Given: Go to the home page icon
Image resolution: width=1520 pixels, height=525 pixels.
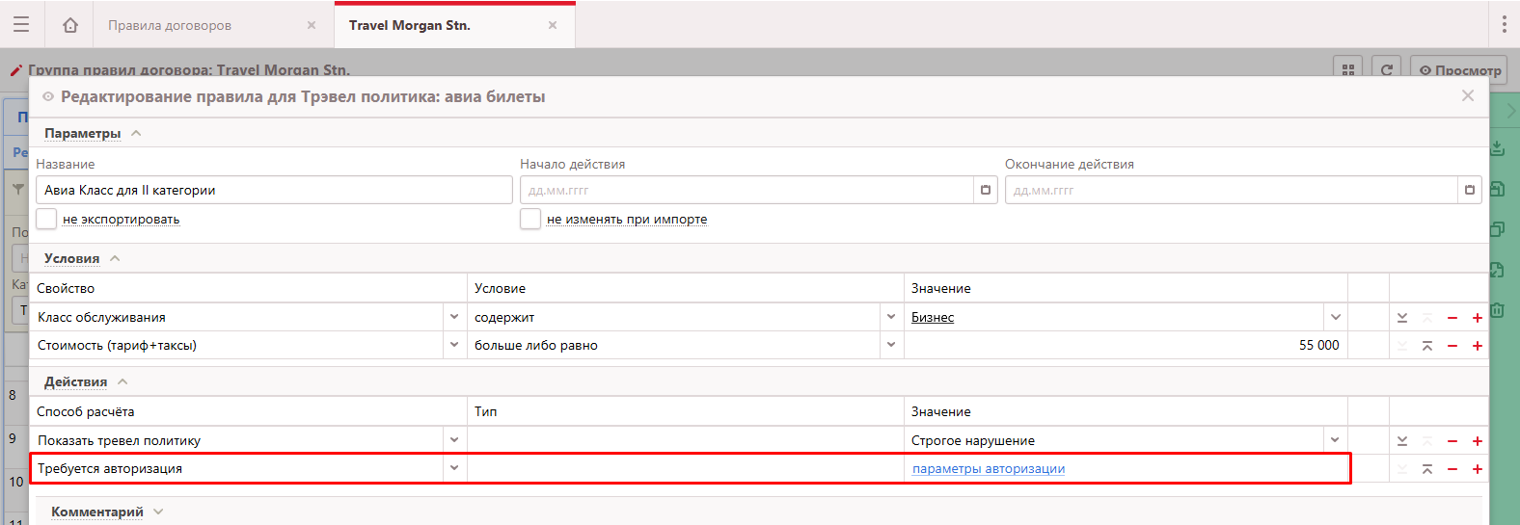Looking at the screenshot, I should tap(70, 25).
